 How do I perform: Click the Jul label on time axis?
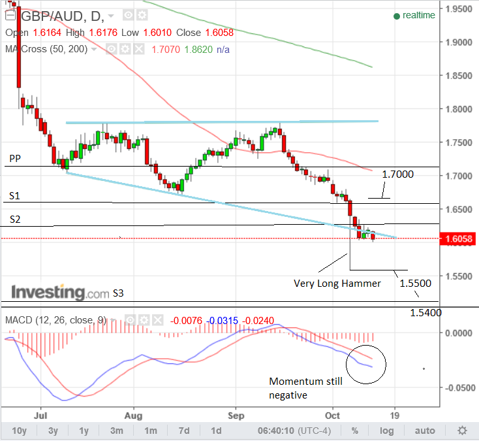click(40, 416)
